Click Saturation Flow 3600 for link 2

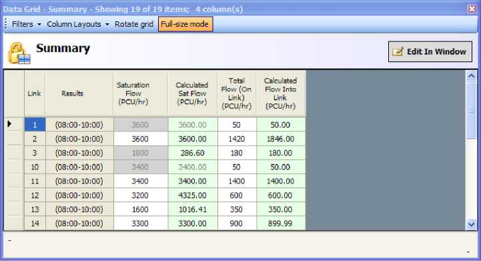141,139
